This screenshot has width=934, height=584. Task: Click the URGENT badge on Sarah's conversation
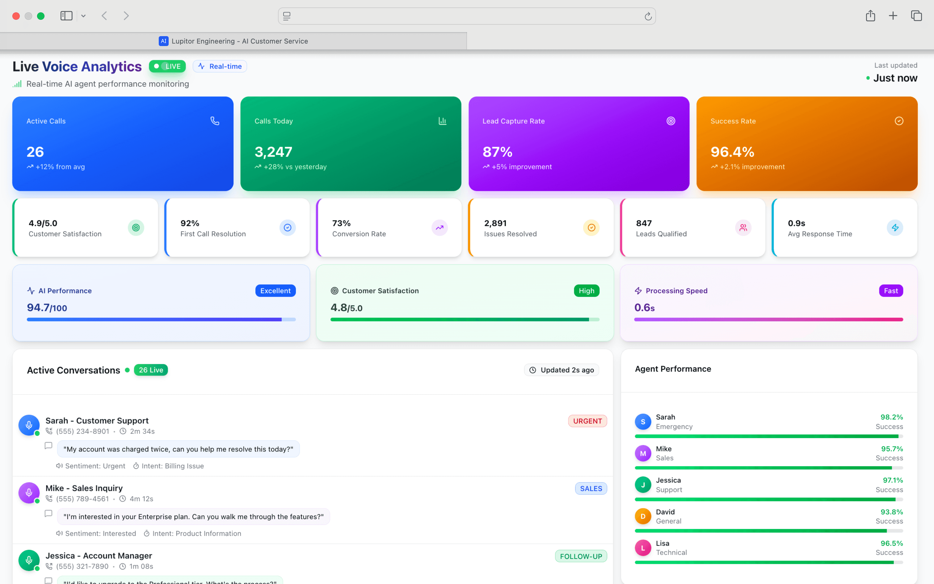click(587, 421)
